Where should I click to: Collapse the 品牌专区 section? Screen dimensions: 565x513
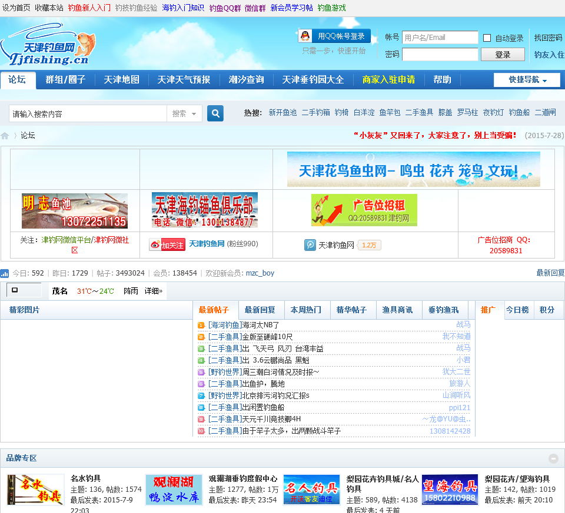click(553, 458)
